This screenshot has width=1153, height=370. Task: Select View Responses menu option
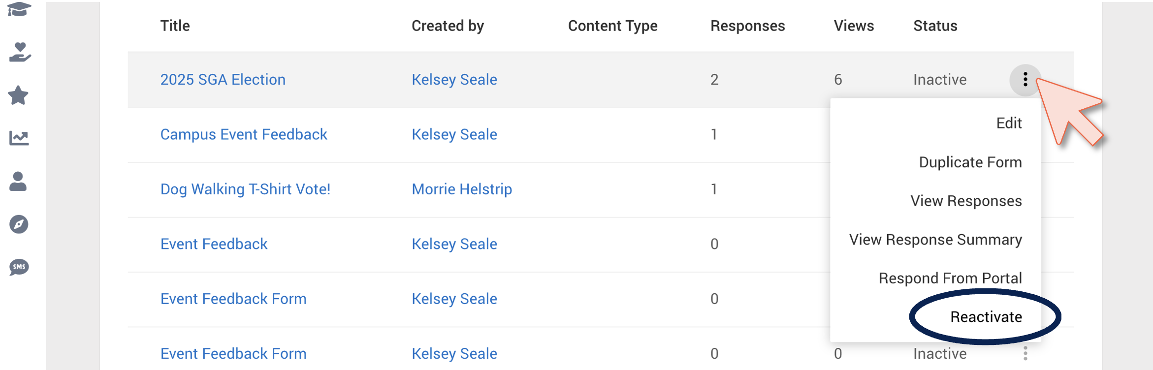pyautogui.click(x=966, y=201)
